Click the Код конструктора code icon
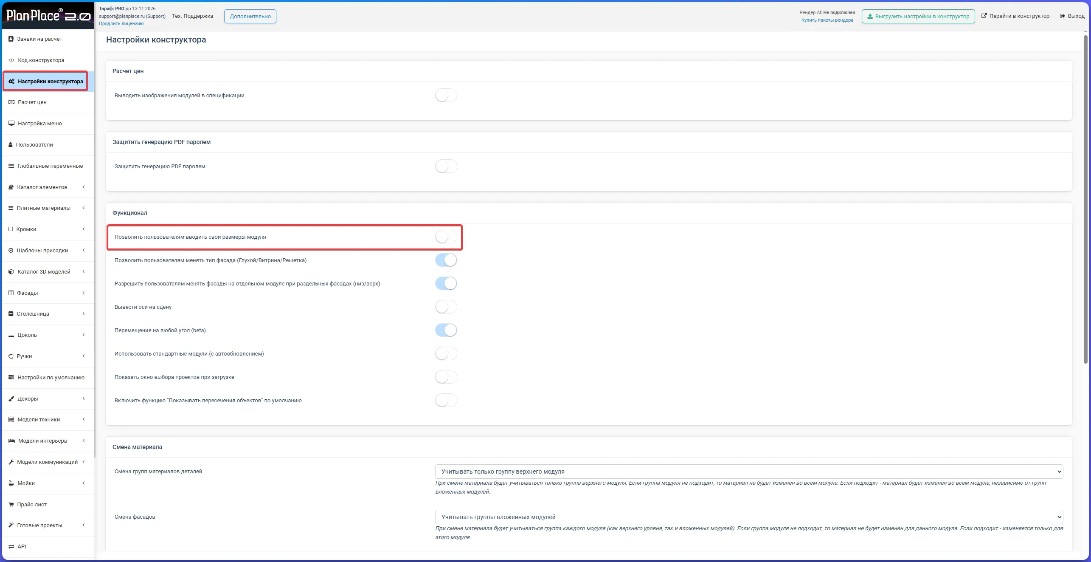 pyautogui.click(x=11, y=60)
